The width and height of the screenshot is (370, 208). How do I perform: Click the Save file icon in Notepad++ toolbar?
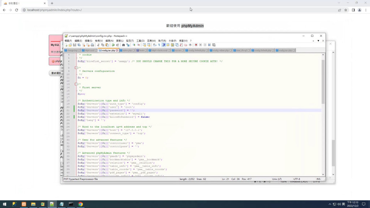pos(74,45)
